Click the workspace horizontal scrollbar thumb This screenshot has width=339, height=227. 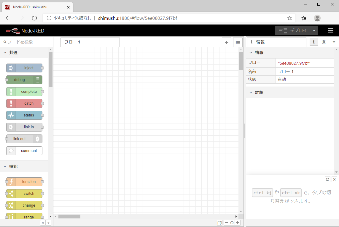tap(69, 216)
